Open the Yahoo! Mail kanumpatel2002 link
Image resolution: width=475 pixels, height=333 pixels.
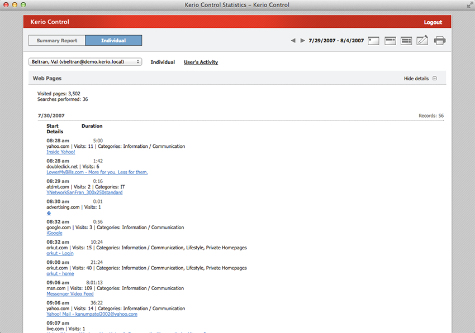tap(92, 314)
